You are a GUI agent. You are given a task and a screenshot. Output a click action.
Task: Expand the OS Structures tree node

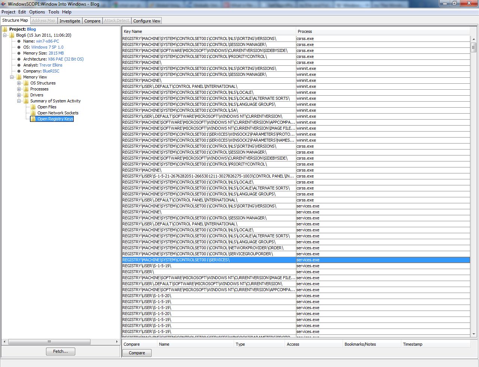coord(19,83)
